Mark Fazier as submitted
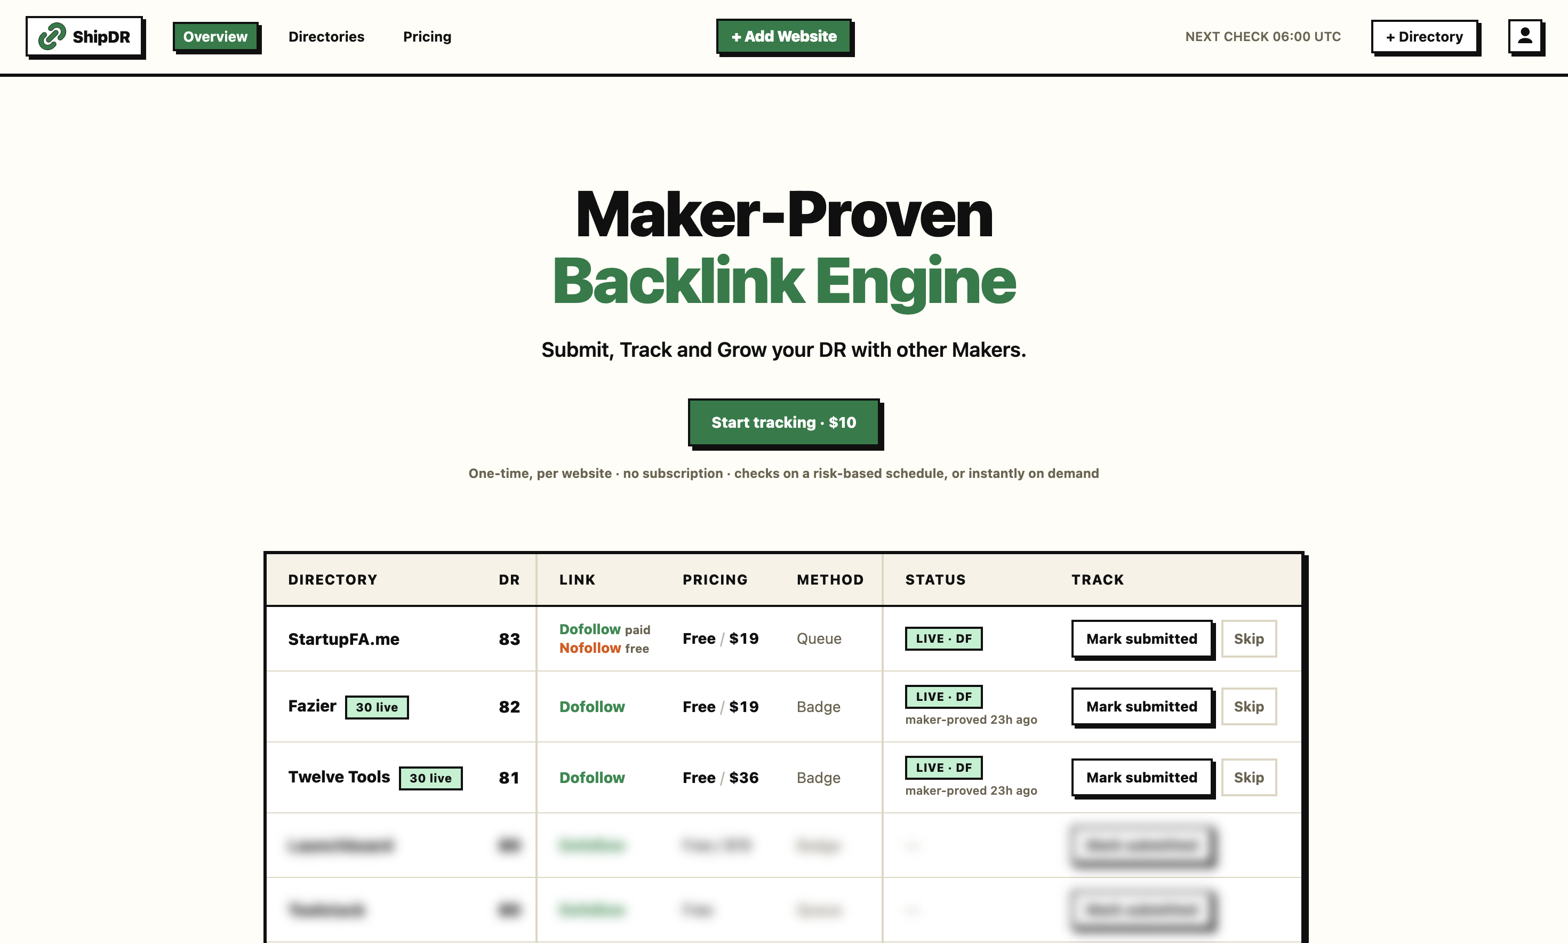 1142,707
